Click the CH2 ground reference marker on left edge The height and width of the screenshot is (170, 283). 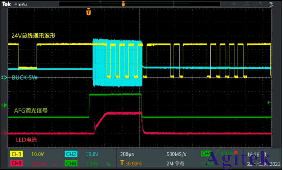pyautogui.click(x=4, y=77)
